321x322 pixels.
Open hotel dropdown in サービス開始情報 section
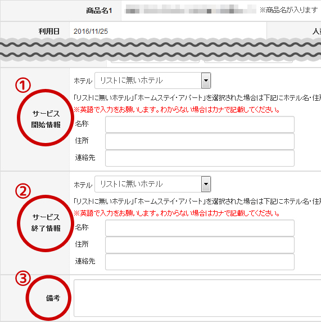point(152,80)
